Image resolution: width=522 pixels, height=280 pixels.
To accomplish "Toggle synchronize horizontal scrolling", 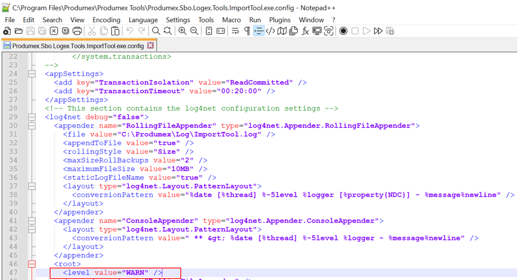I will coord(221,32).
